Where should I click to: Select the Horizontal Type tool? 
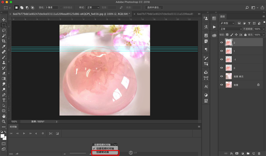(4, 100)
